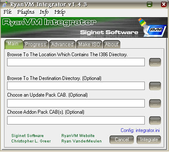
Task: Click the Integrate button
Action: coord(149,140)
